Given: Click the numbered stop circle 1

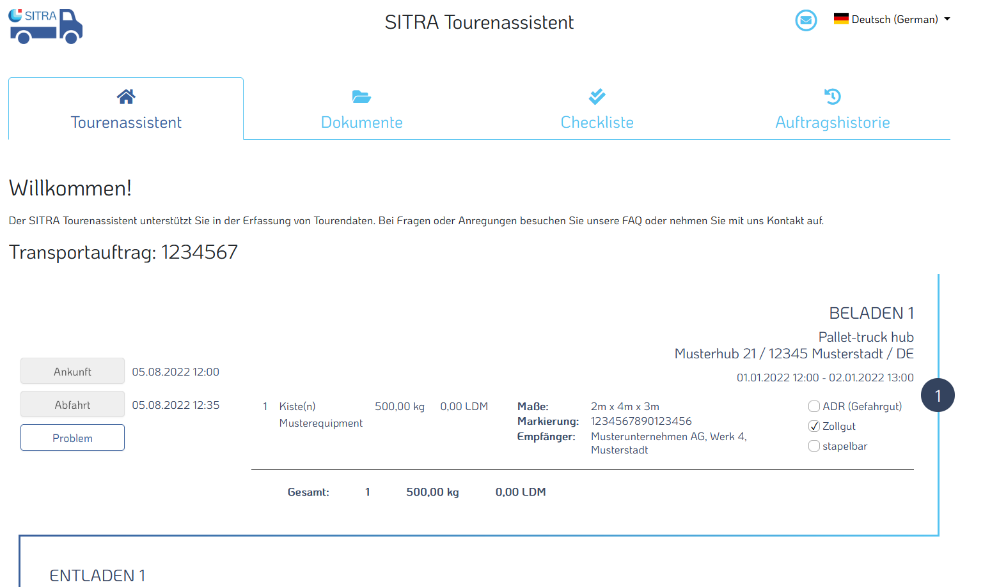Looking at the screenshot, I should point(938,395).
